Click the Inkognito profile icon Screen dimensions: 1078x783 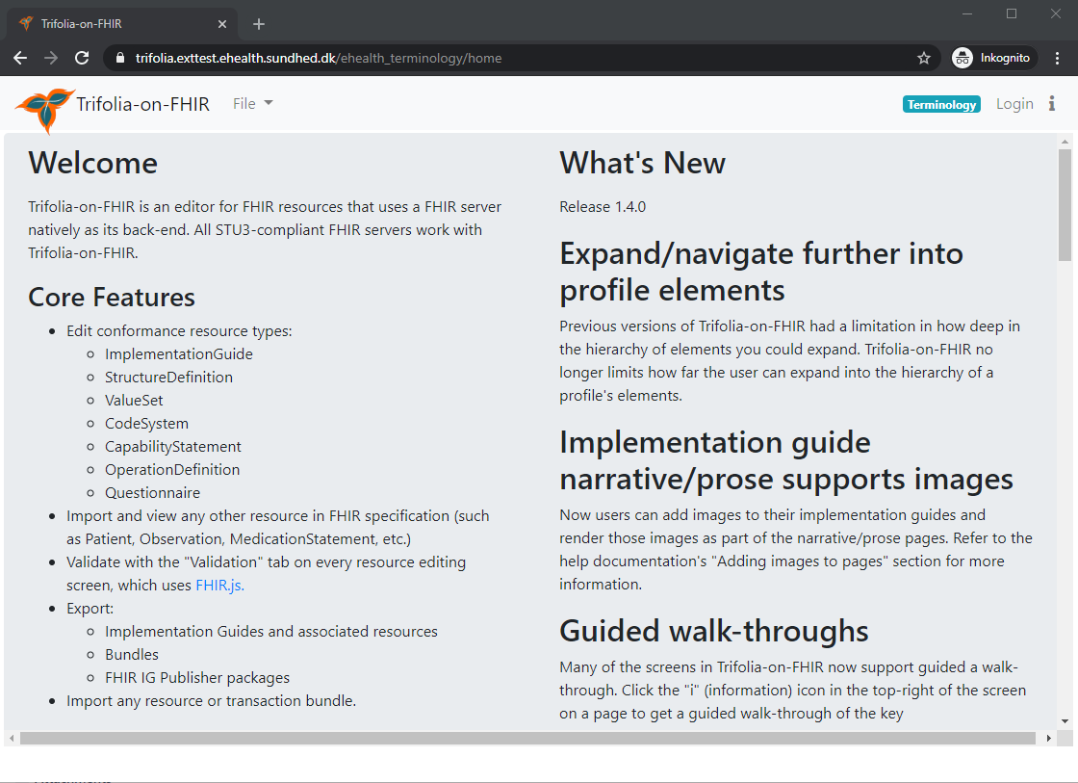pyautogui.click(x=962, y=58)
